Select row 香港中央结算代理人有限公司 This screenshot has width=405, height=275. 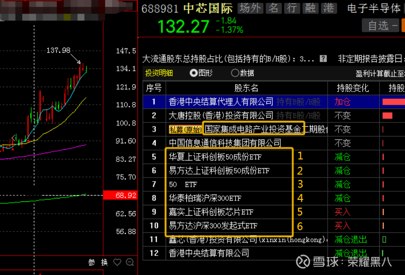point(274,102)
